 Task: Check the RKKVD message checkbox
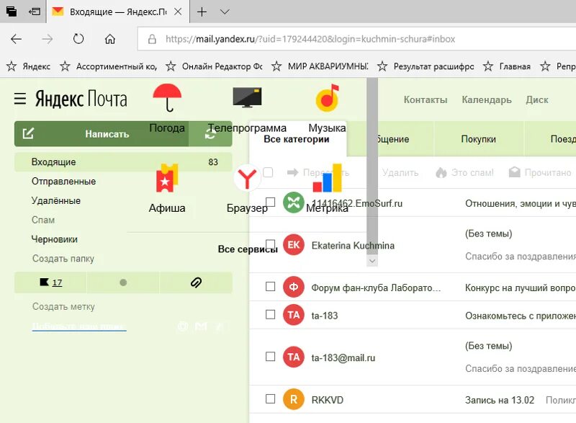271,398
